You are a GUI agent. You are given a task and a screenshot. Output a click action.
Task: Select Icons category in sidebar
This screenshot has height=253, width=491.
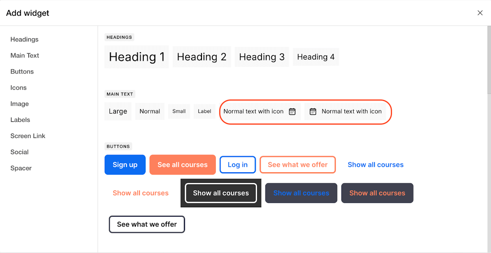[19, 88]
